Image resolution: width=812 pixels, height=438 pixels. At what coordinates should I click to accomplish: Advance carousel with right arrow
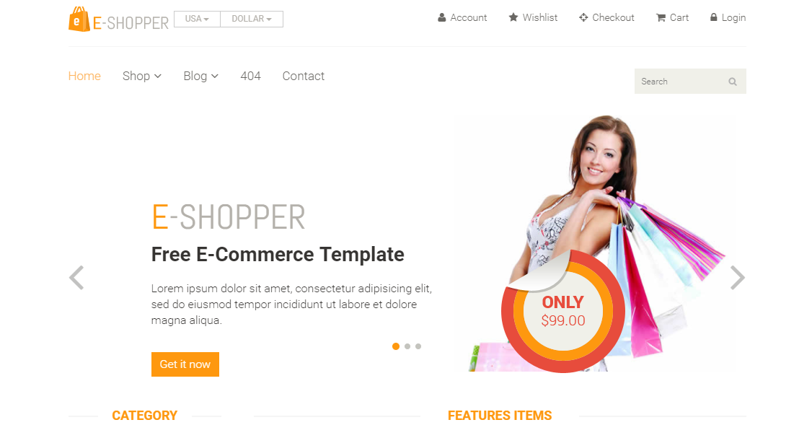click(x=738, y=278)
